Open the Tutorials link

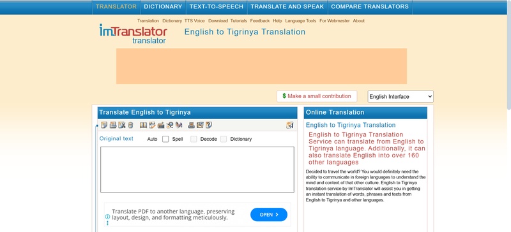239,21
